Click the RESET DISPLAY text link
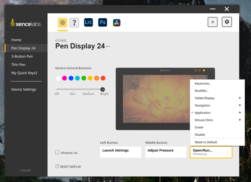This screenshot has height=182, width=251. coord(71,167)
